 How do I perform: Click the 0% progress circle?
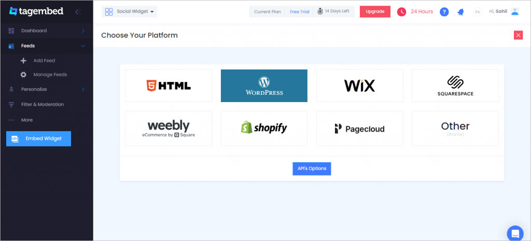[x=478, y=12]
